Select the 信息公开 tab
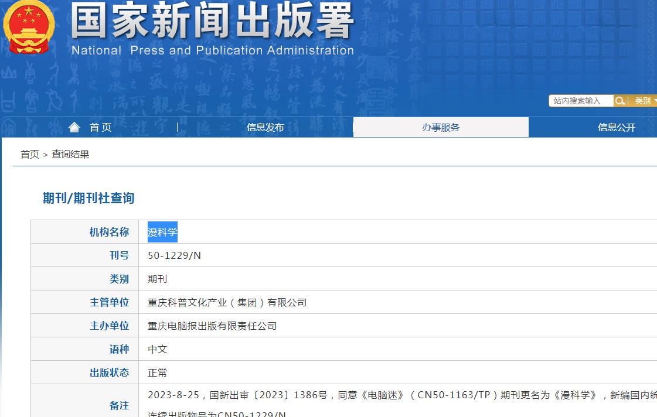Image resolution: width=657 pixels, height=417 pixels. pyautogui.click(x=617, y=127)
